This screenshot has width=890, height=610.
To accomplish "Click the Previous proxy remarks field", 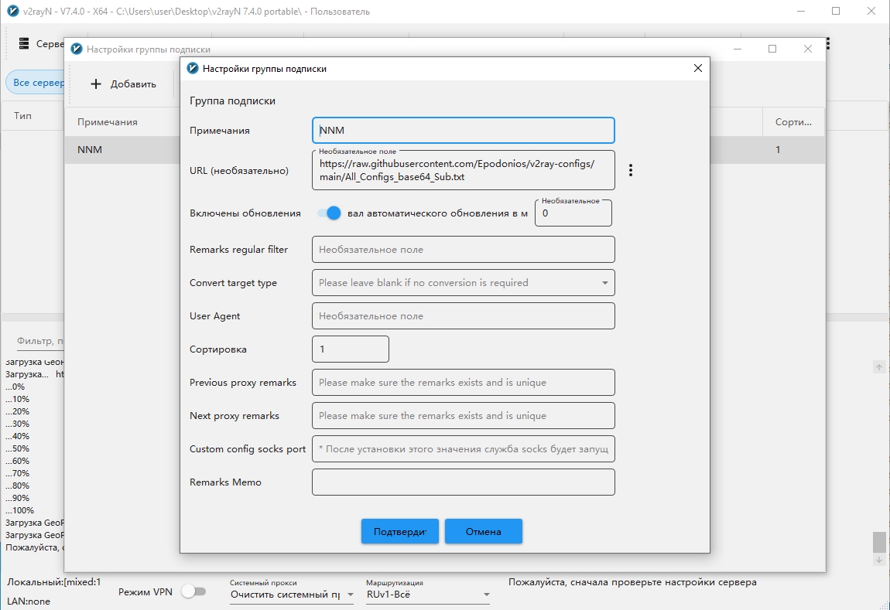I will click(x=463, y=382).
